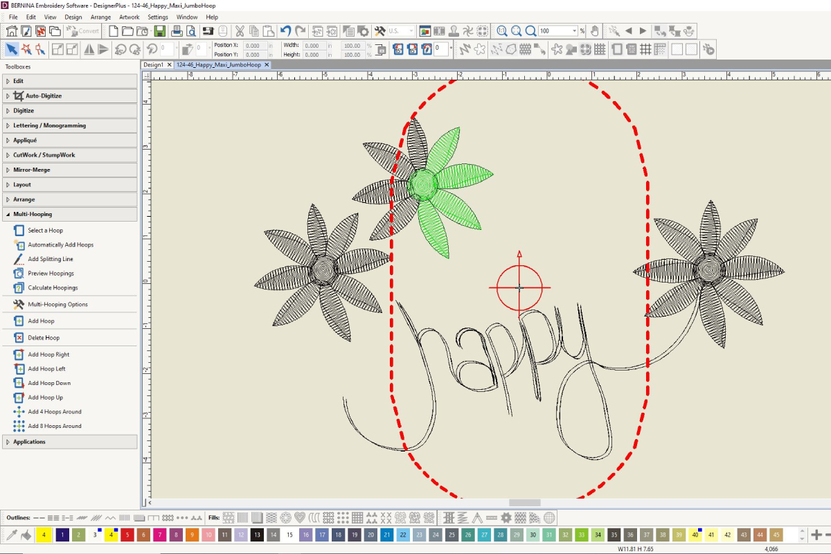The width and height of the screenshot is (831, 554).
Task: Toggle hoop visibility on the canvas
Action: (617, 48)
